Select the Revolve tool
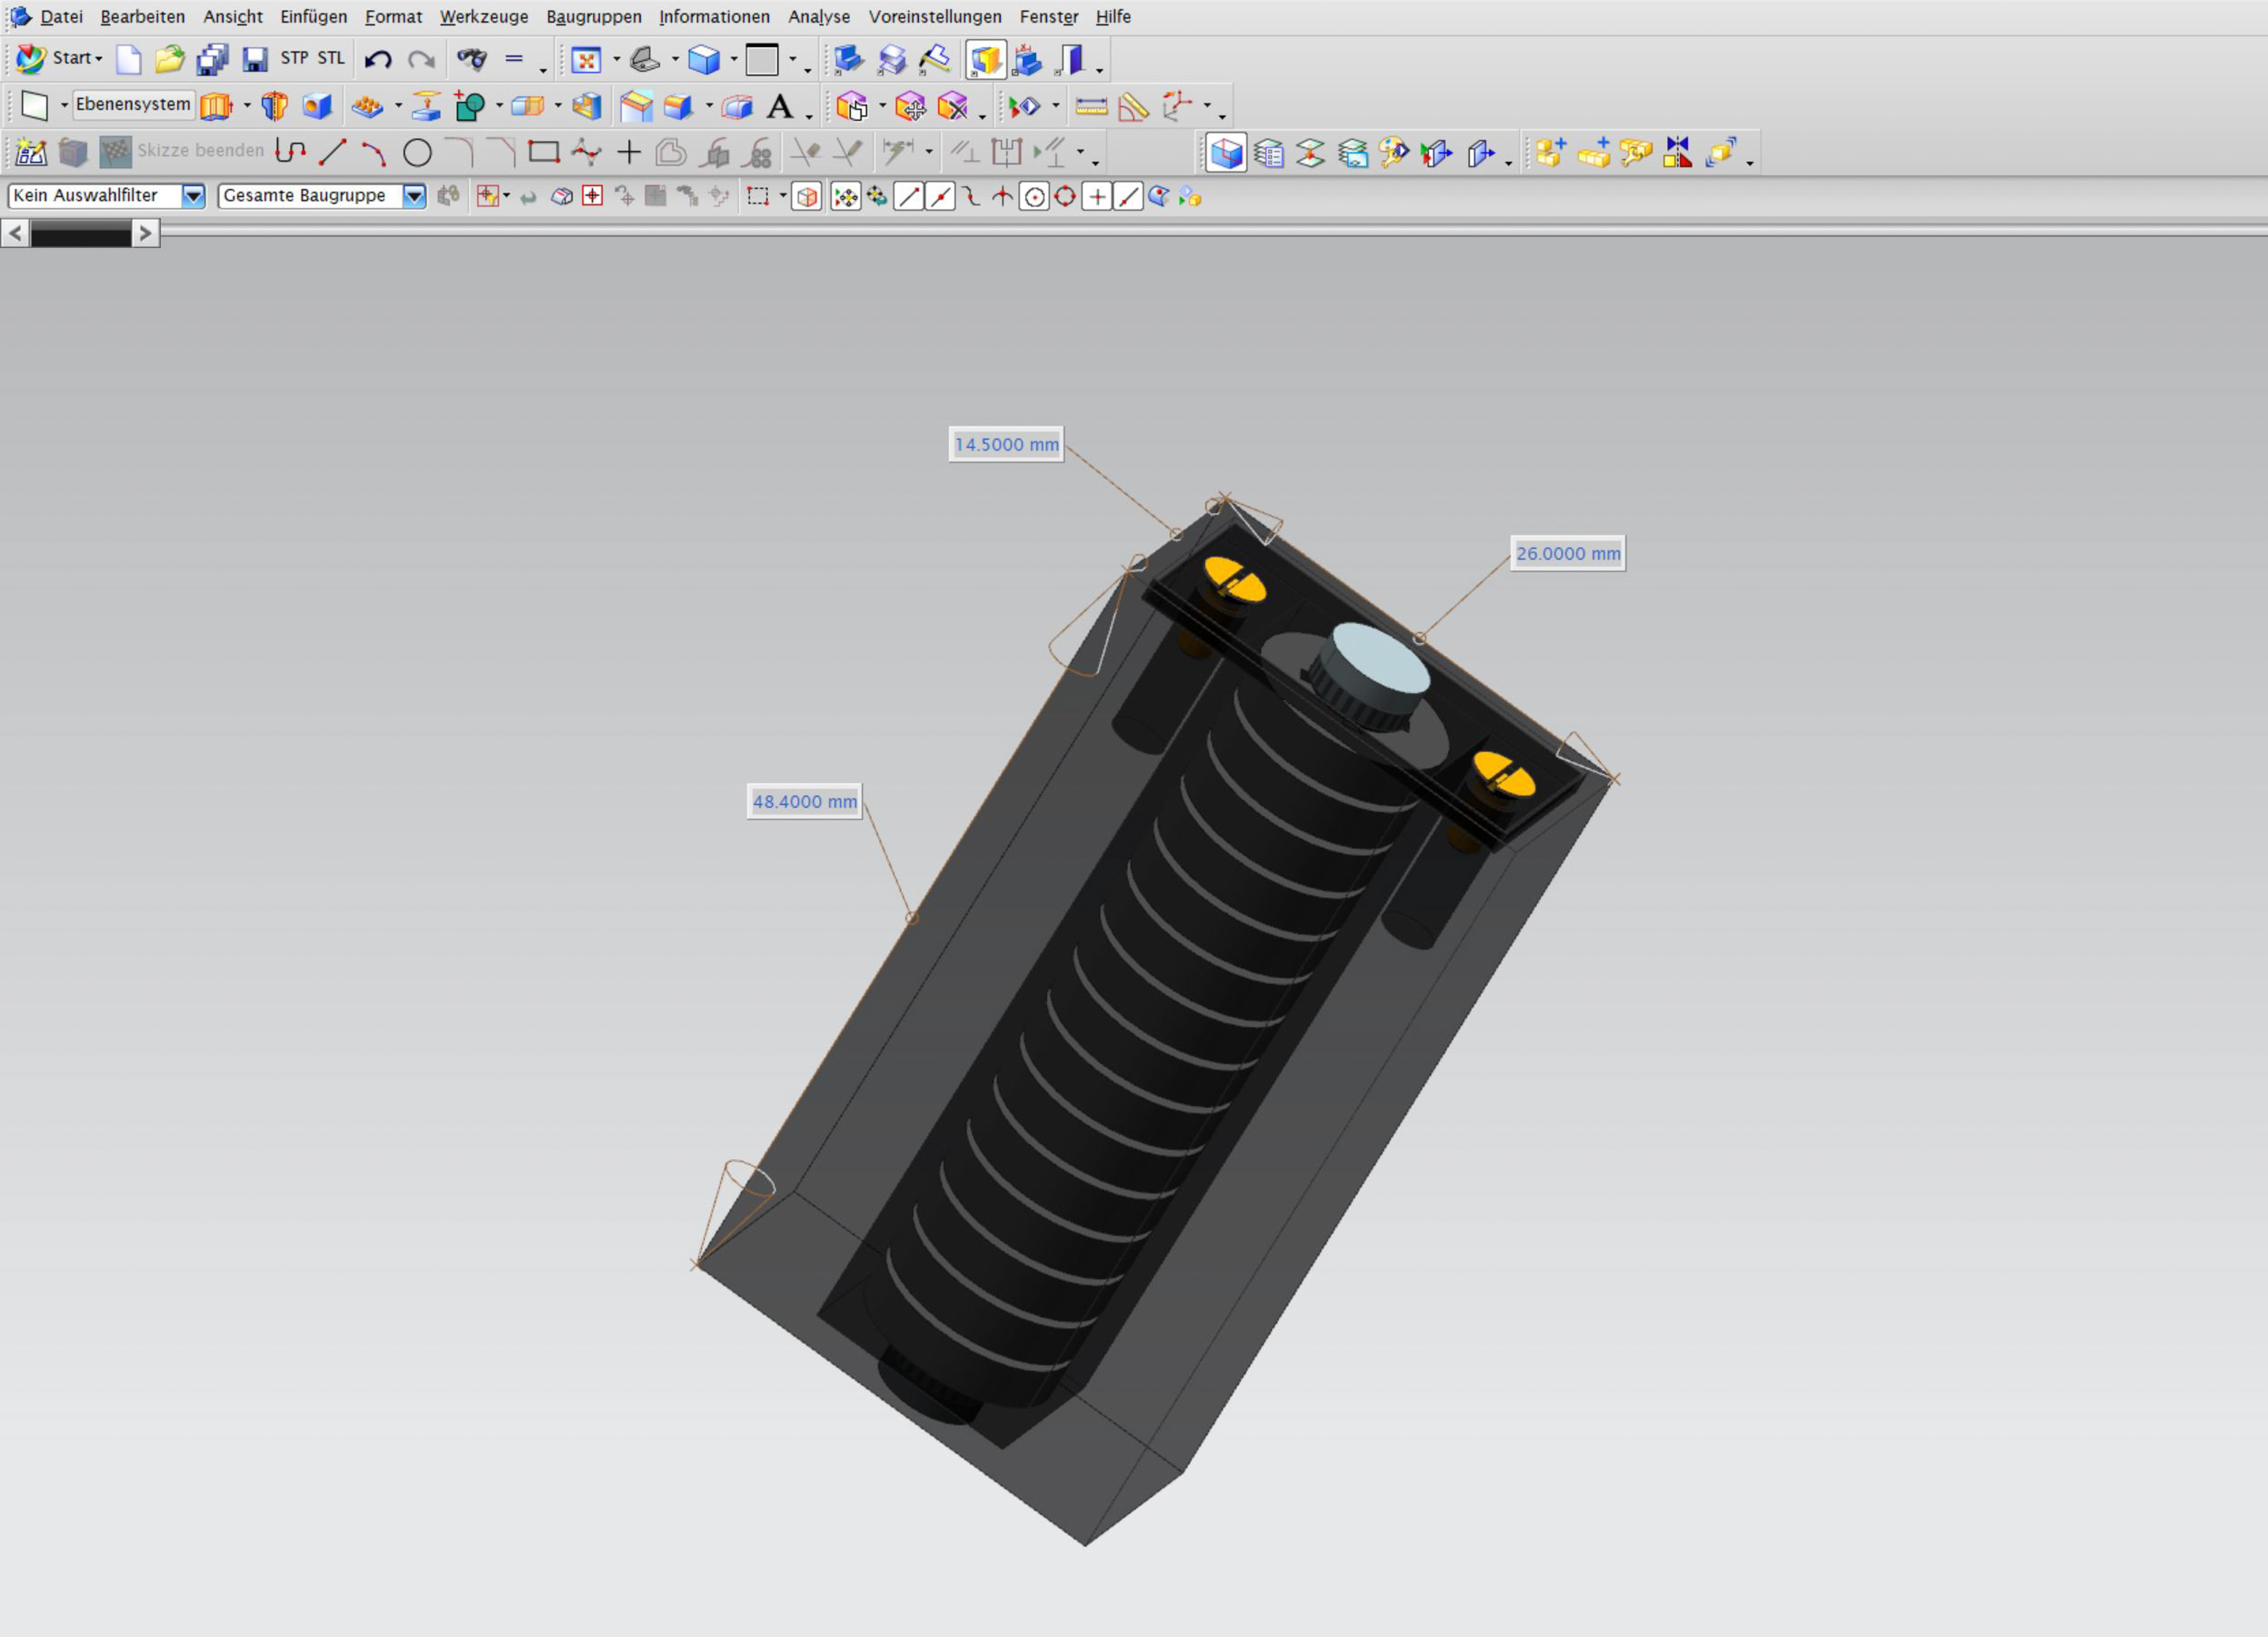 274,105
